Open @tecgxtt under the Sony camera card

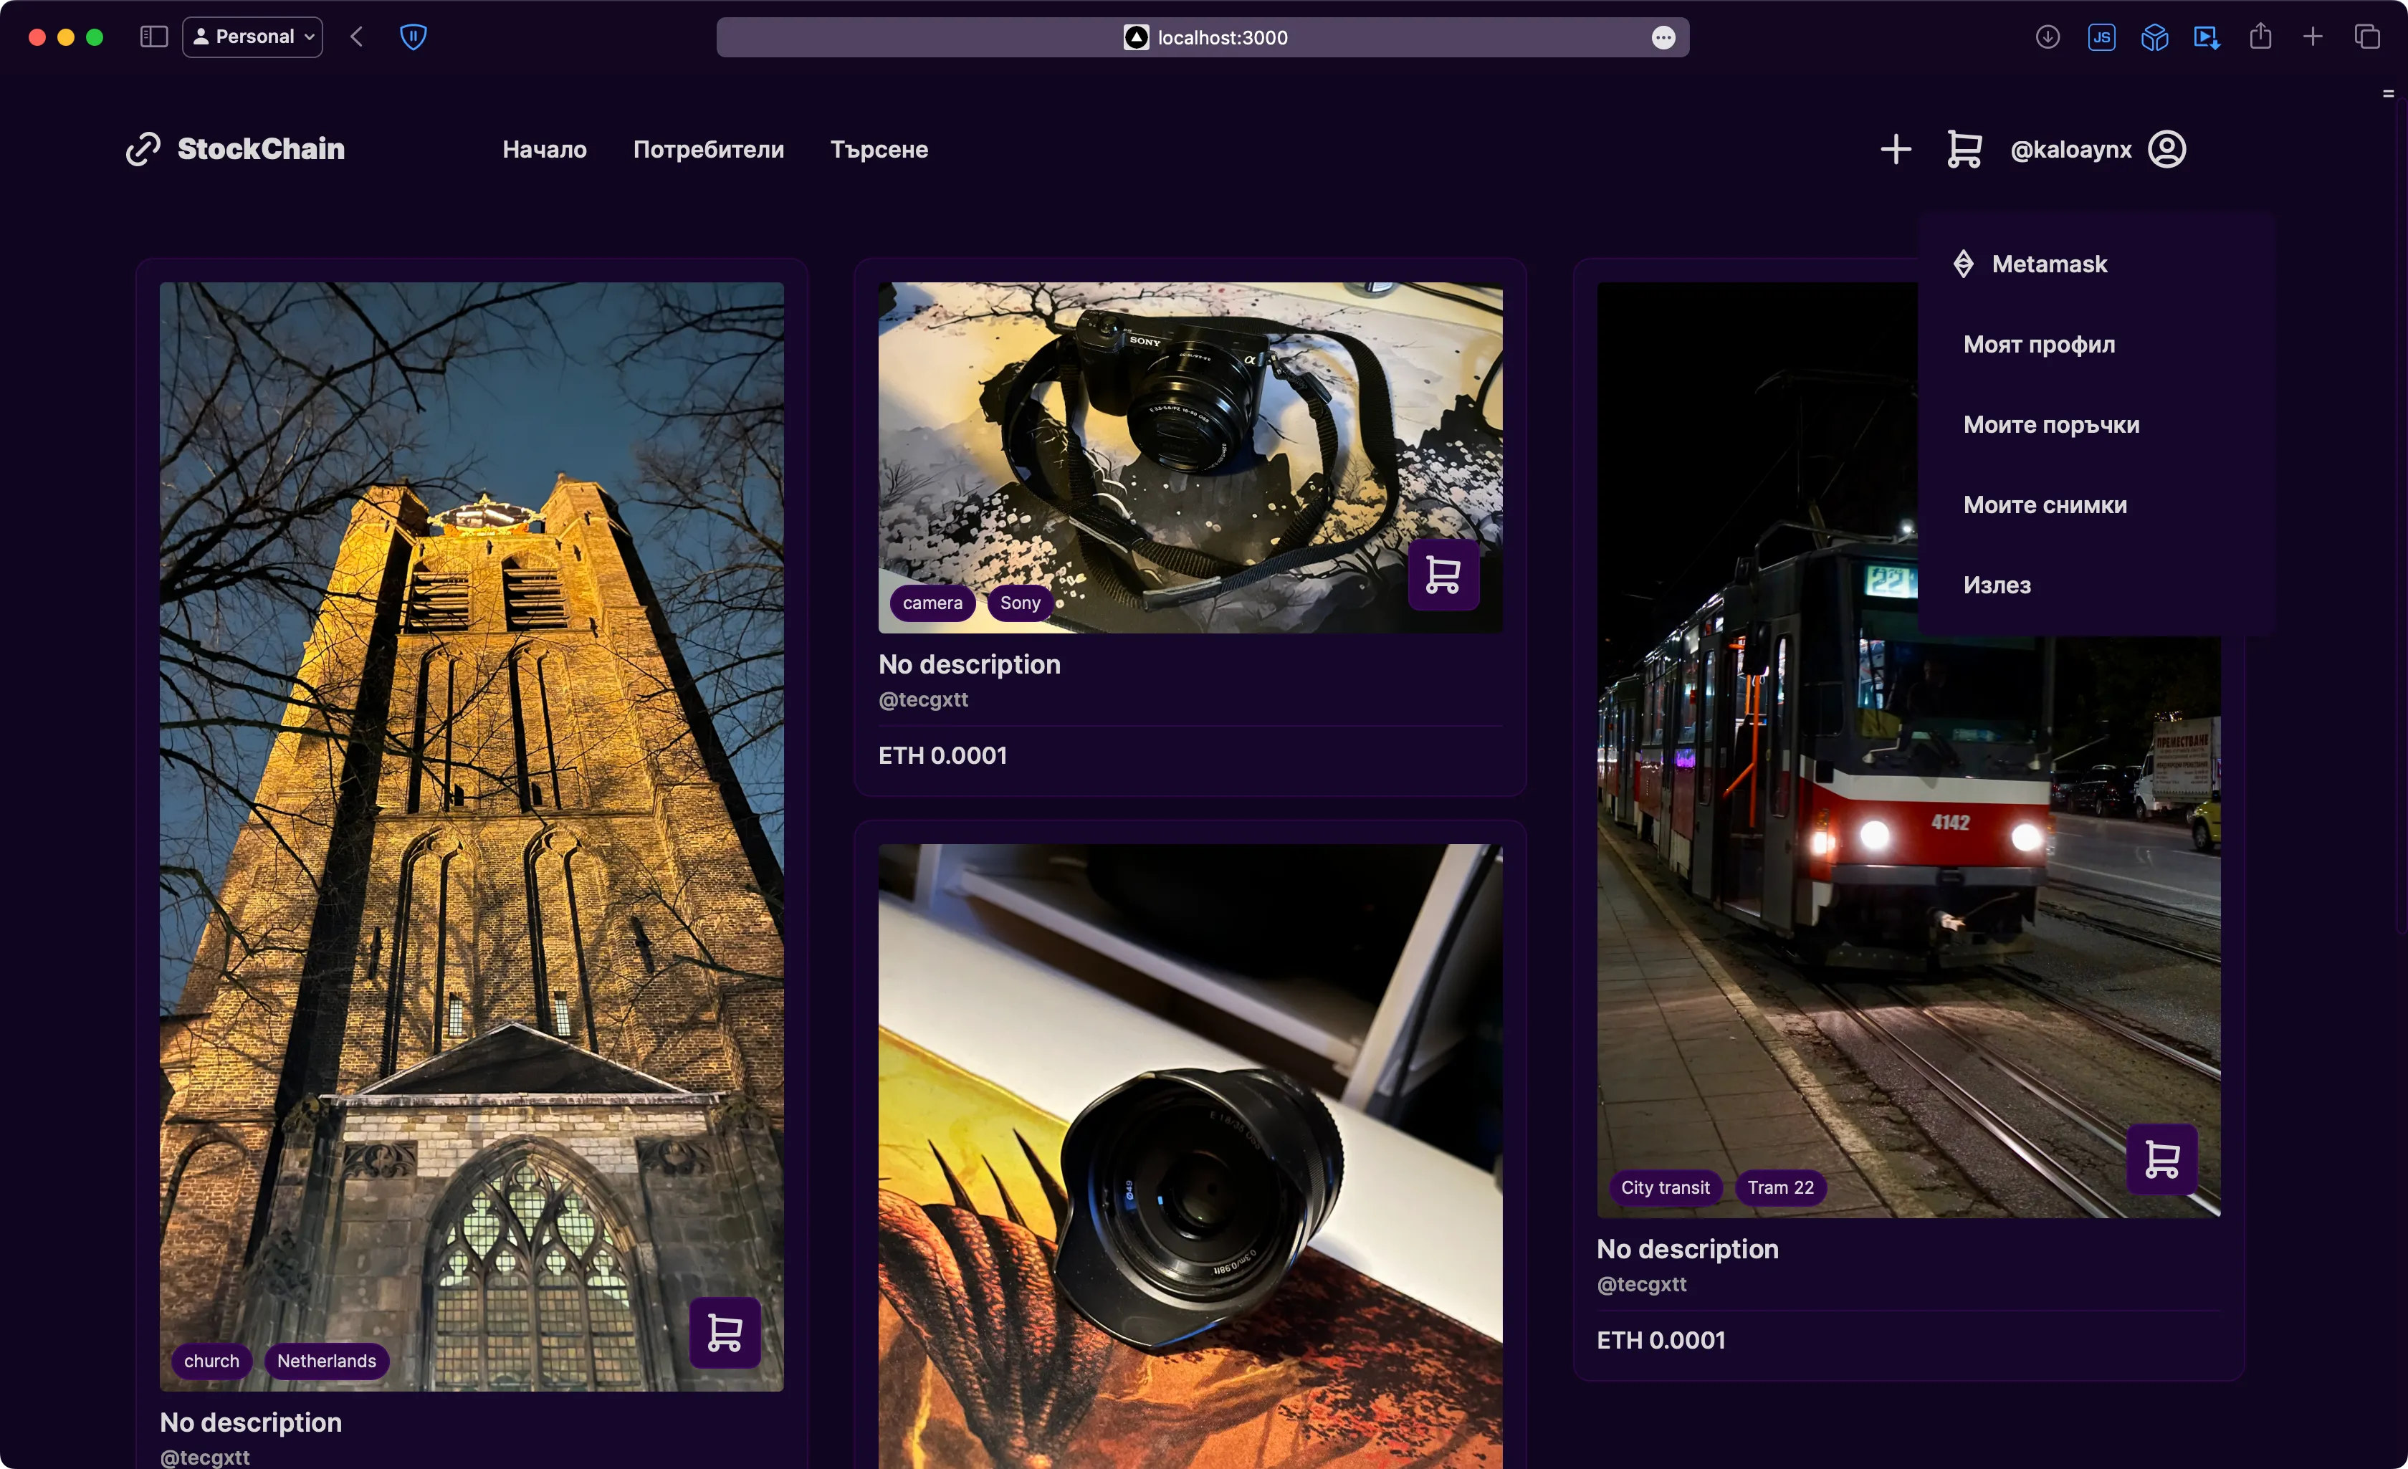[924, 700]
